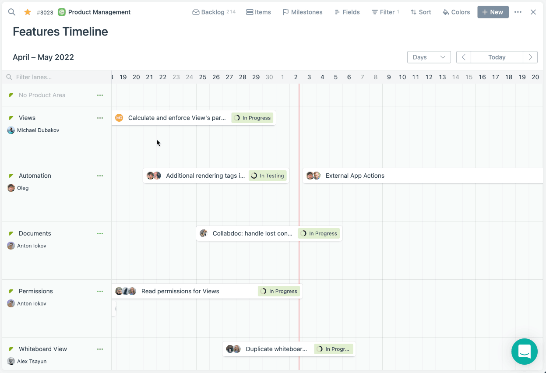Click the New button

[x=493, y=12]
